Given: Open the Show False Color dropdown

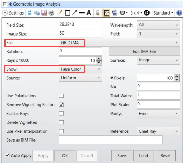Looking at the screenshot, I should tap(80, 69).
